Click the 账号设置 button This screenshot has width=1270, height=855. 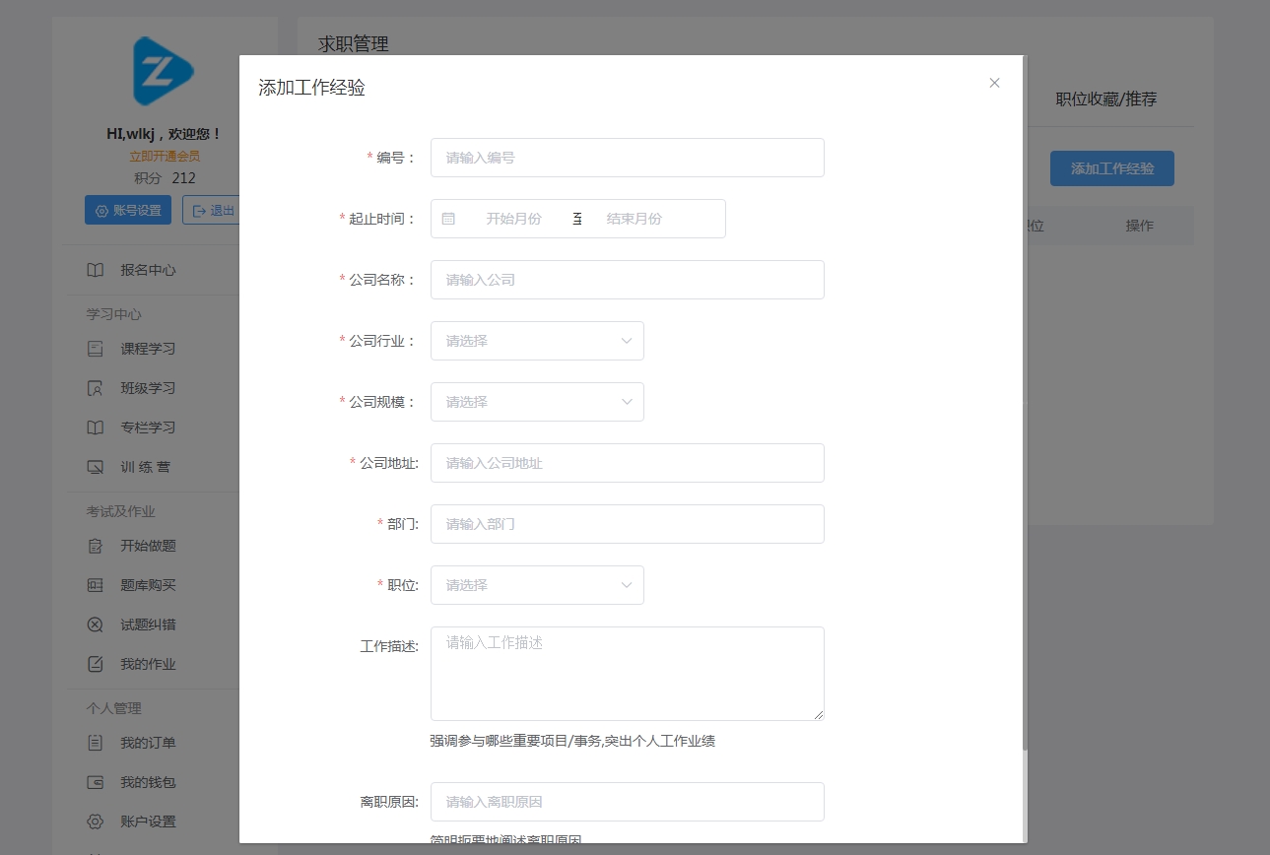click(128, 210)
